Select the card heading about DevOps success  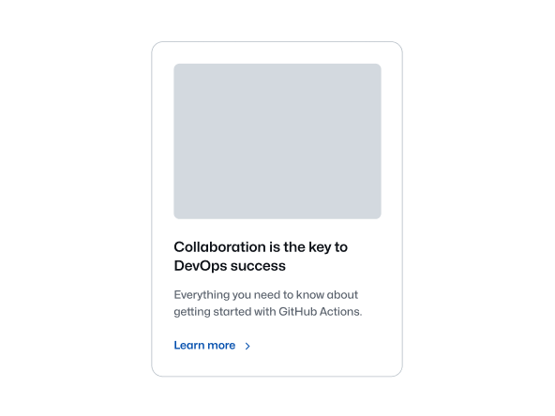point(261,256)
